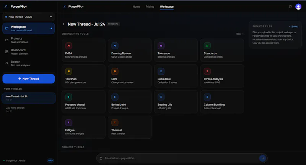Click 'L10 rating life' subtitle
This screenshot has width=306, height=165.
(x=164, y=108)
